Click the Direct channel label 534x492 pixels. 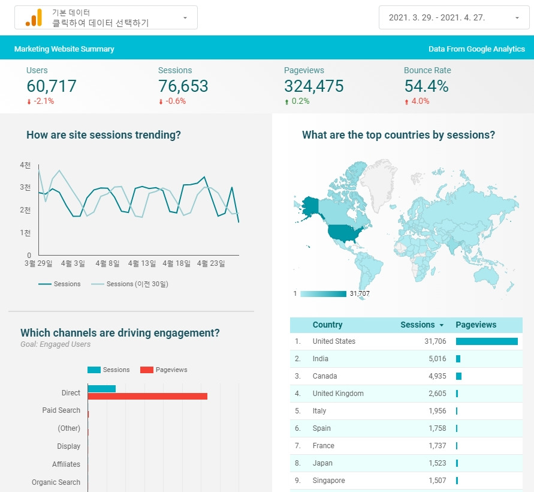coord(71,393)
